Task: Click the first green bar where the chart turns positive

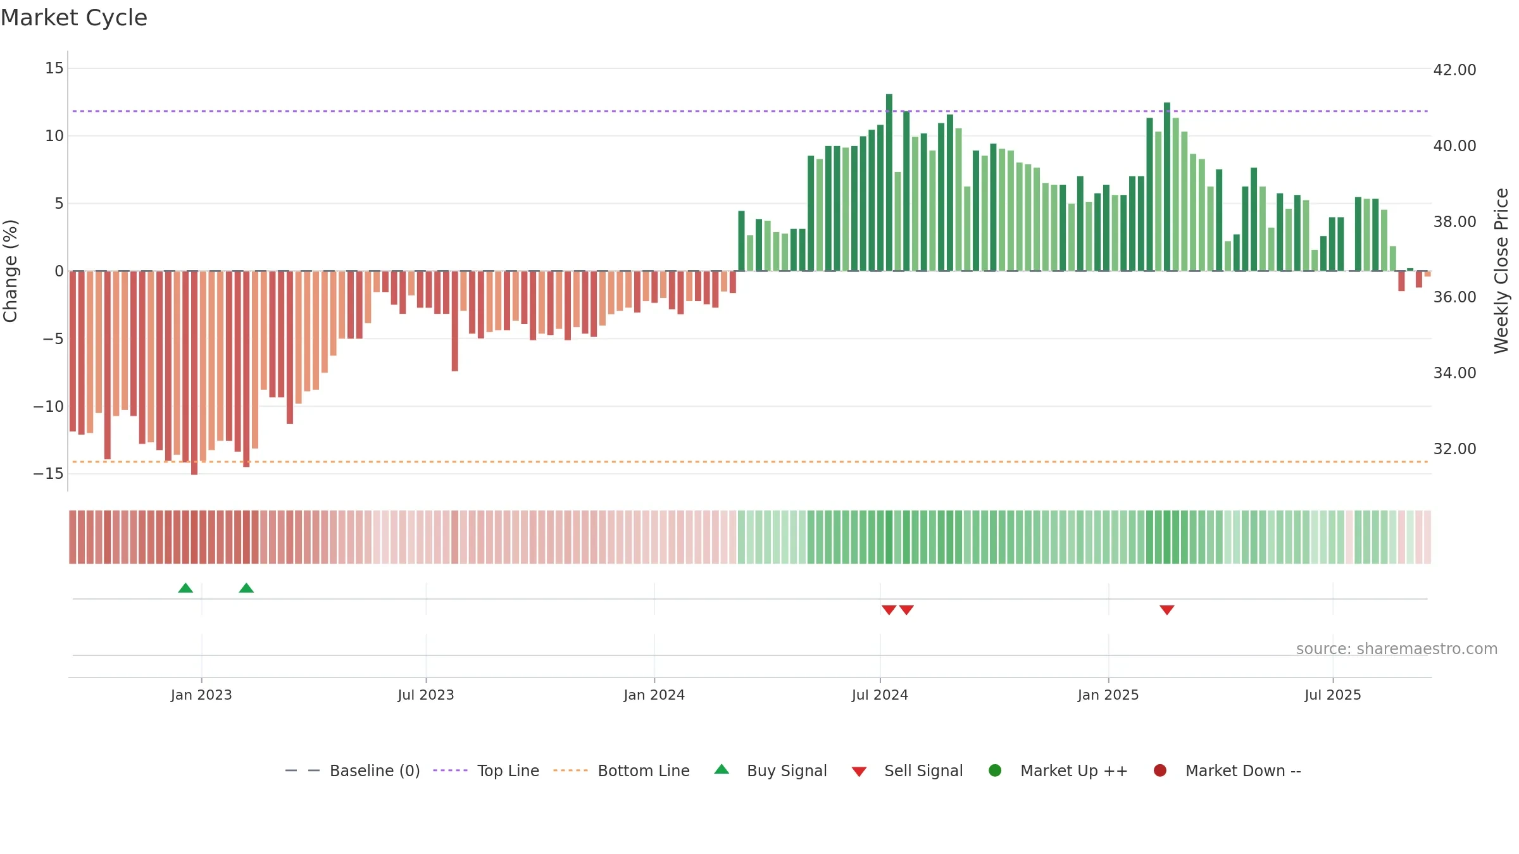Action: (741, 241)
